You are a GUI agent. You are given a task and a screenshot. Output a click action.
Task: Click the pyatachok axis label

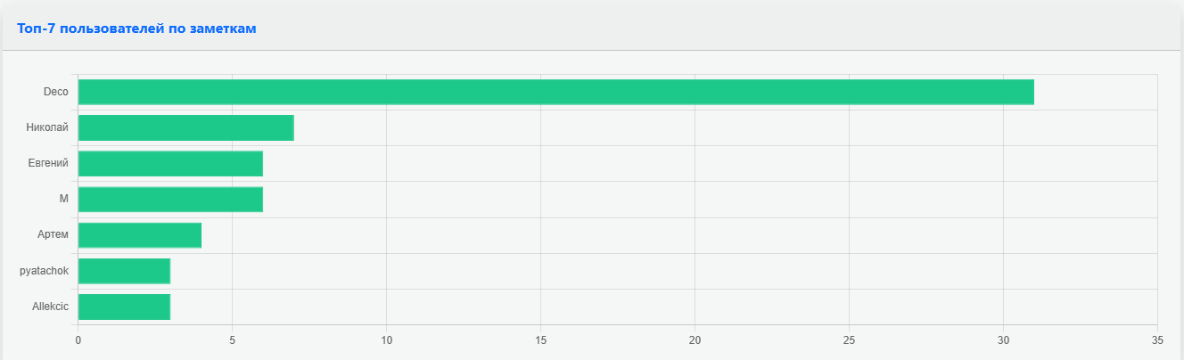pyautogui.click(x=45, y=271)
